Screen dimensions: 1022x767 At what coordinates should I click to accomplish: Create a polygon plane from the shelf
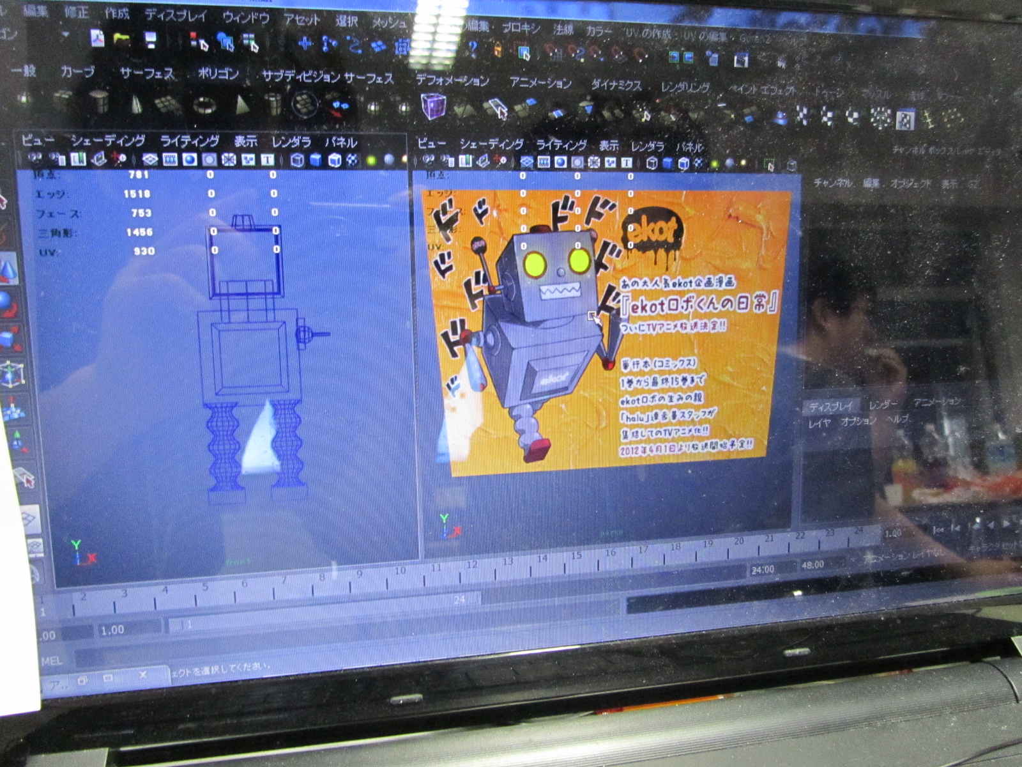(167, 104)
